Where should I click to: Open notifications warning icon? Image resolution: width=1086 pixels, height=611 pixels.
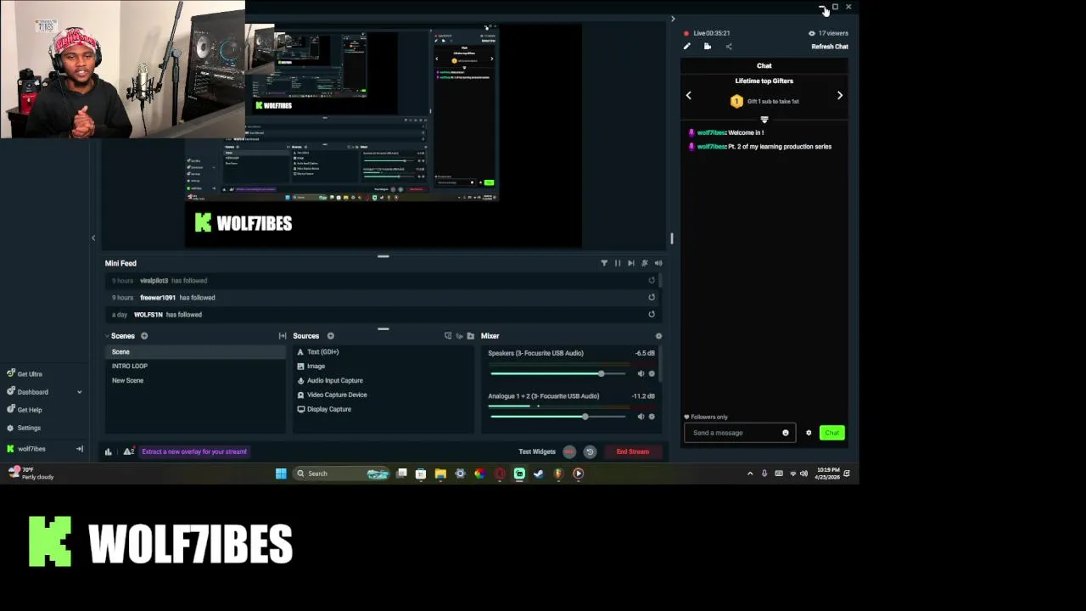[128, 451]
